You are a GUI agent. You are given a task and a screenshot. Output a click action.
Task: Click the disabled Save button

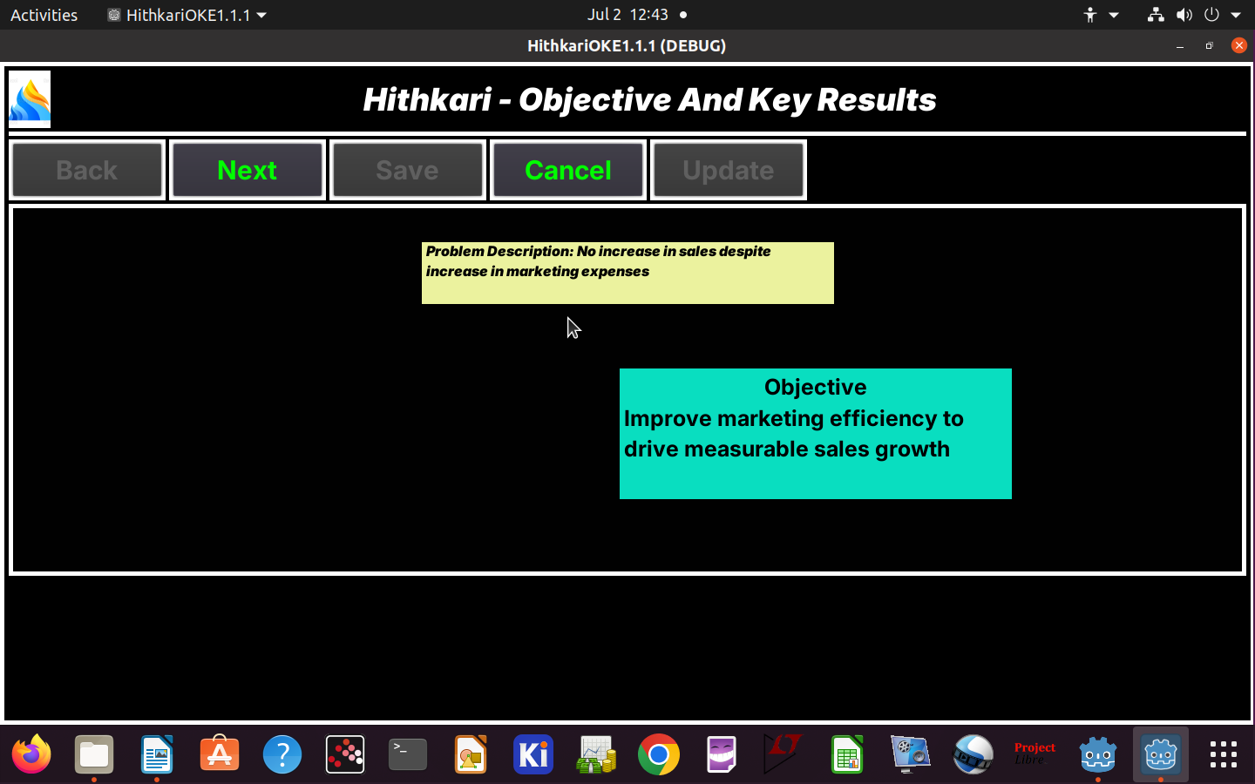407,171
